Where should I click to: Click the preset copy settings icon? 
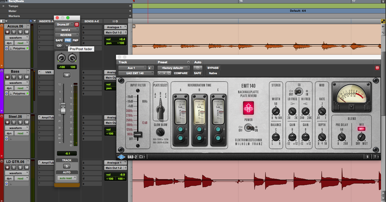pos(169,73)
